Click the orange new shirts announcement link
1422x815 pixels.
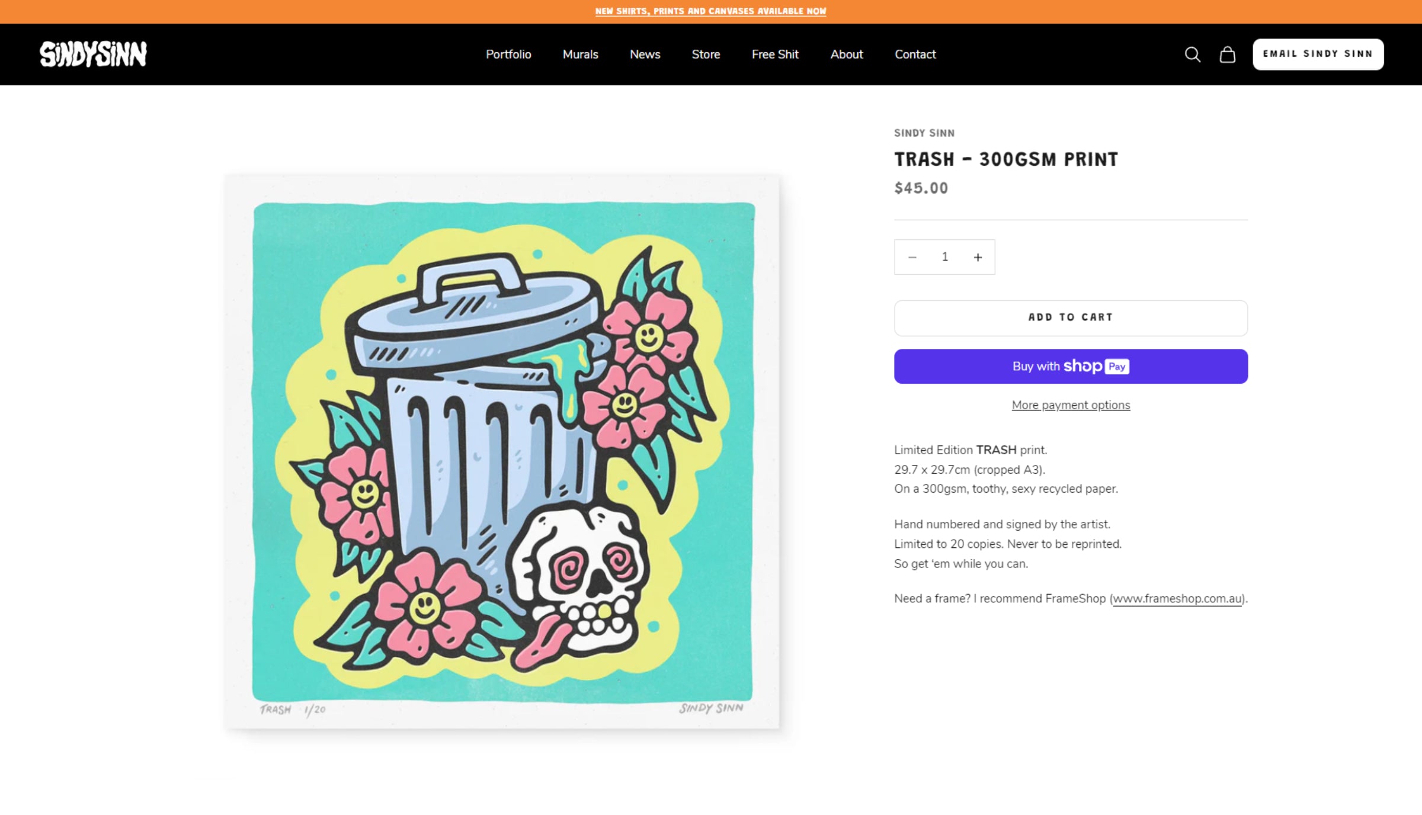(710, 11)
